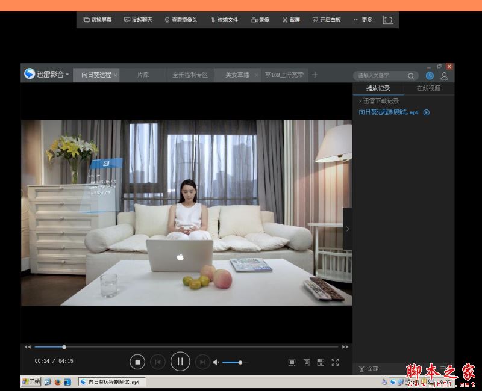Add a new tab with plus button
482x391 pixels.
tap(315, 75)
